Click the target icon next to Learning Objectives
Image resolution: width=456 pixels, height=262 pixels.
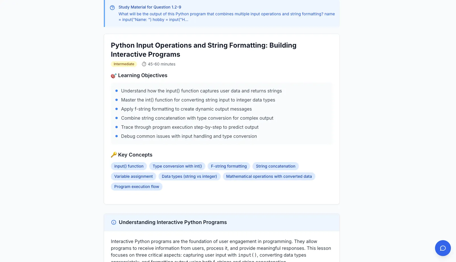[114, 76]
